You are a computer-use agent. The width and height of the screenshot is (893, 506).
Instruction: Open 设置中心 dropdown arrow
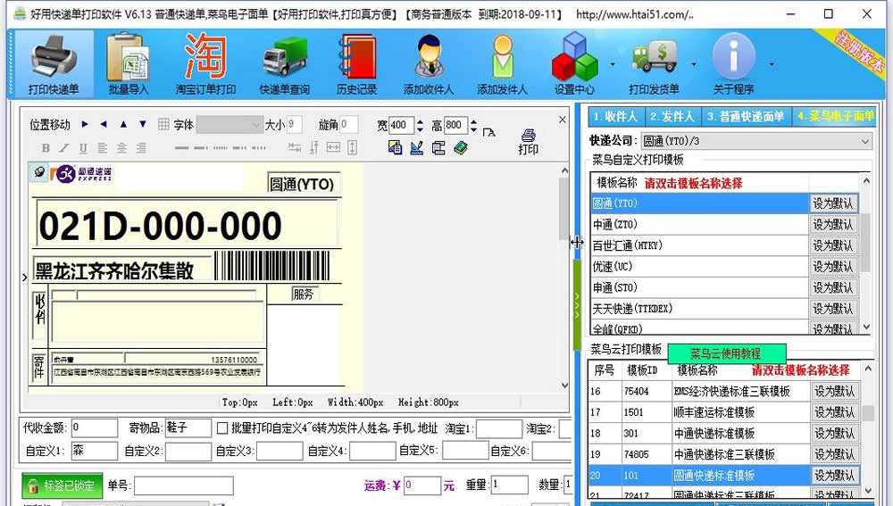click(x=613, y=64)
